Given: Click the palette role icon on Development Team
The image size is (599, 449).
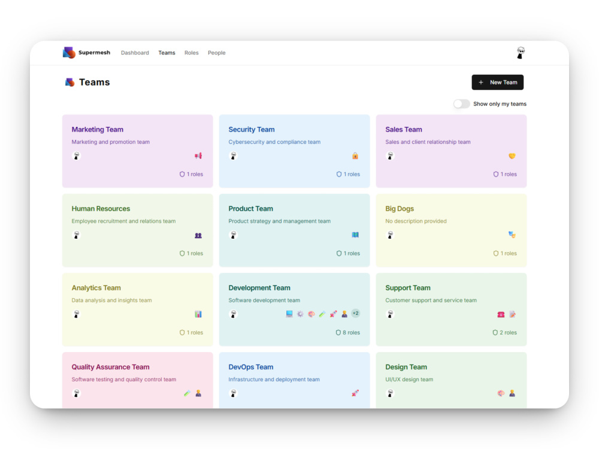Looking at the screenshot, I should [x=311, y=314].
